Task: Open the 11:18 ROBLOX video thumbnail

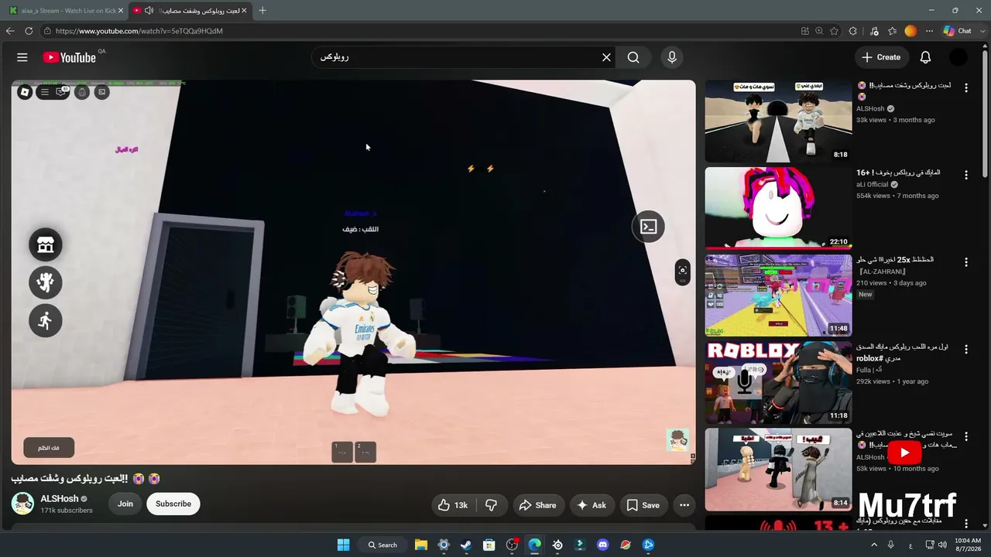Action: (778, 382)
